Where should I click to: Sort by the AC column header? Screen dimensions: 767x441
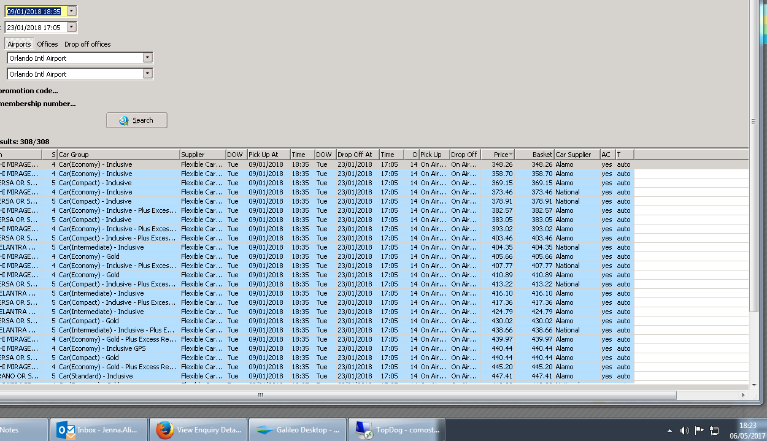[607, 155]
